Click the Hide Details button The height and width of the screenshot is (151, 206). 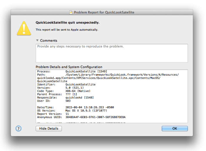point(49,129)
